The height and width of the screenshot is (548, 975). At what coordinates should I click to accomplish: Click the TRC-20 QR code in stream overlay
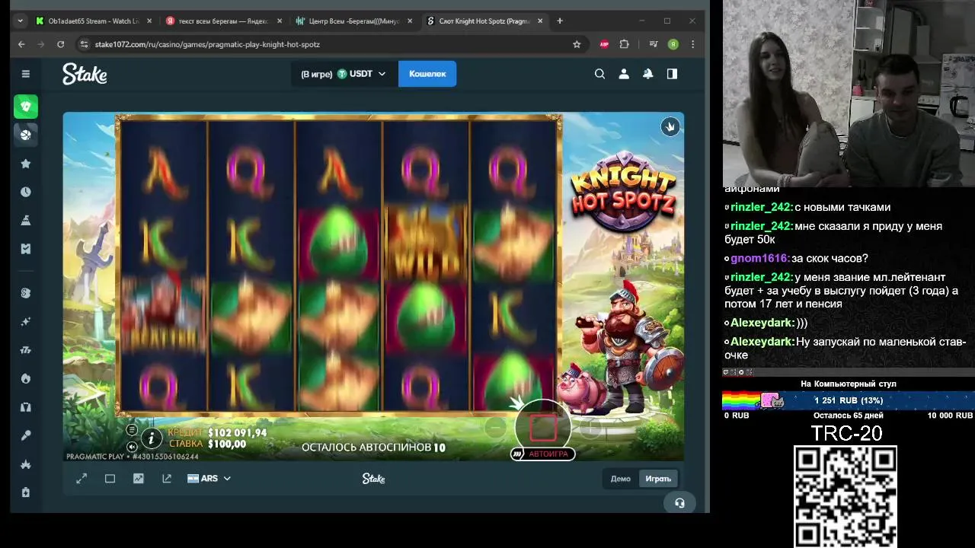[x=846, y=496]
